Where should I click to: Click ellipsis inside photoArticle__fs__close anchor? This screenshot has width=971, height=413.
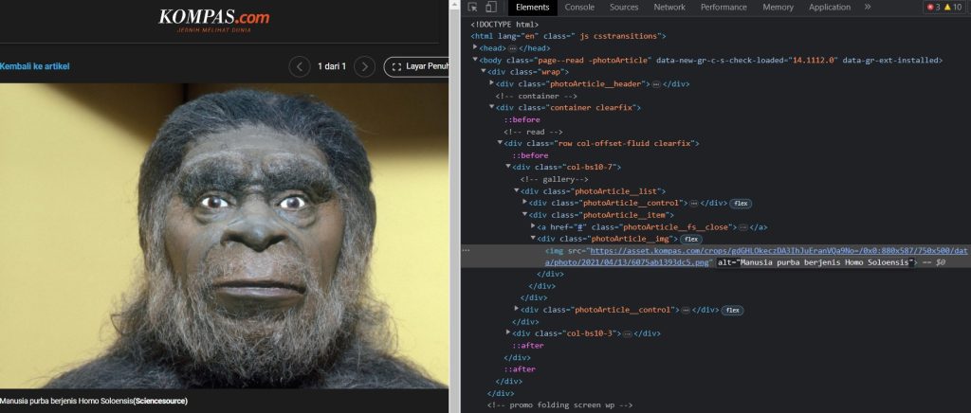point(743,227)
